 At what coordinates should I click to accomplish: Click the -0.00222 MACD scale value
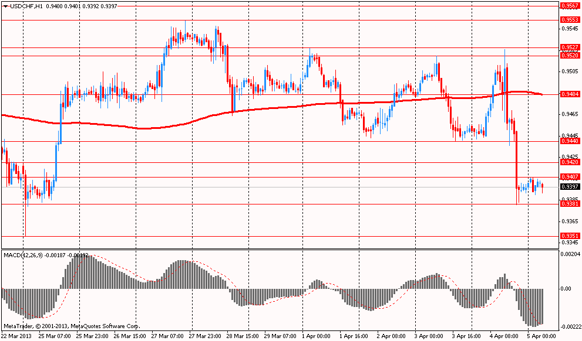571,326
